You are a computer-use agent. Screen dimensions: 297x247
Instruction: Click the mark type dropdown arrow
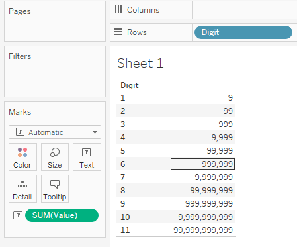(x=95, y=132)
